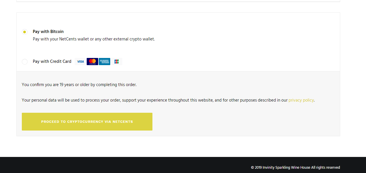Open the privacy policy link
The image size is (366, 173).
pyautogui.click(x=301, y=100)
